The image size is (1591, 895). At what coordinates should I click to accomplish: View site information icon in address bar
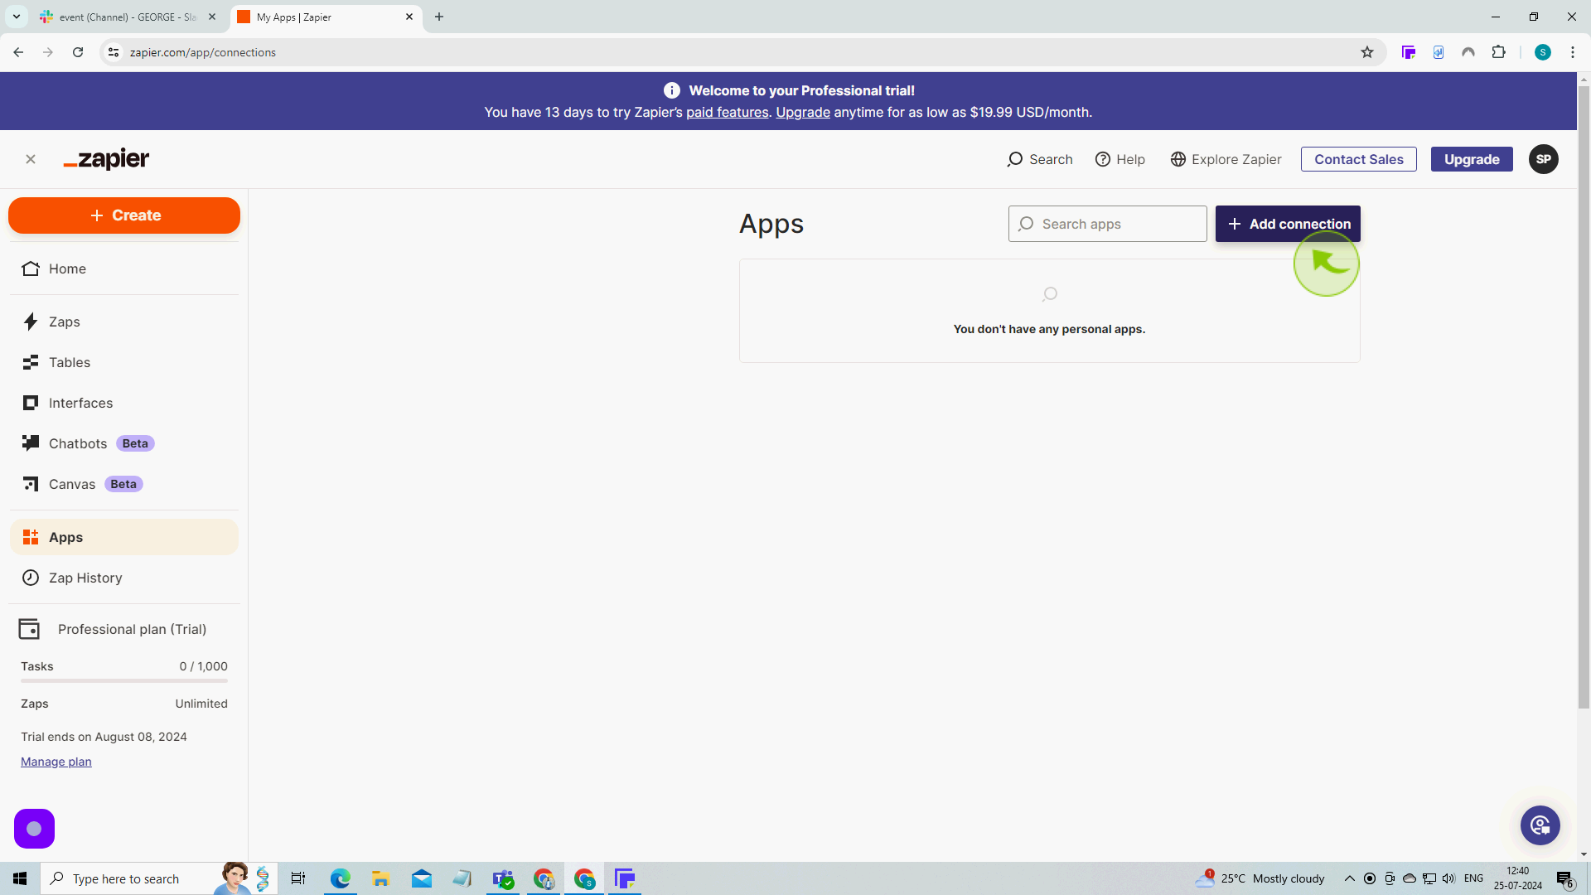click(x=114, y=52)
